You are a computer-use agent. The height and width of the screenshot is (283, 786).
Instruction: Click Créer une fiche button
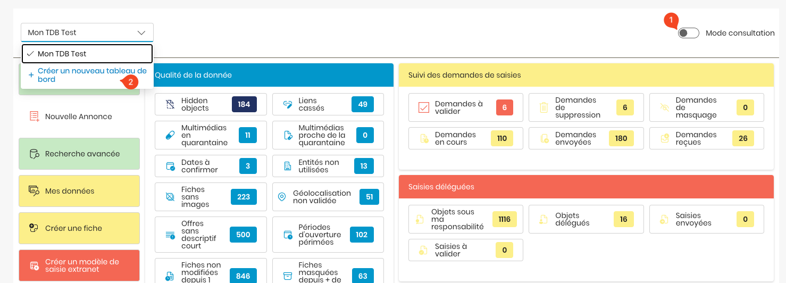79,228
